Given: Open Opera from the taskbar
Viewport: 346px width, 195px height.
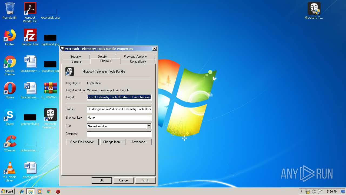Looking at the screenshot, I should (x=58, y=191).
